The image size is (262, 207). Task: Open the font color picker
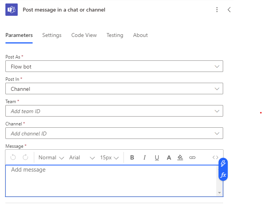pos(169,157)
